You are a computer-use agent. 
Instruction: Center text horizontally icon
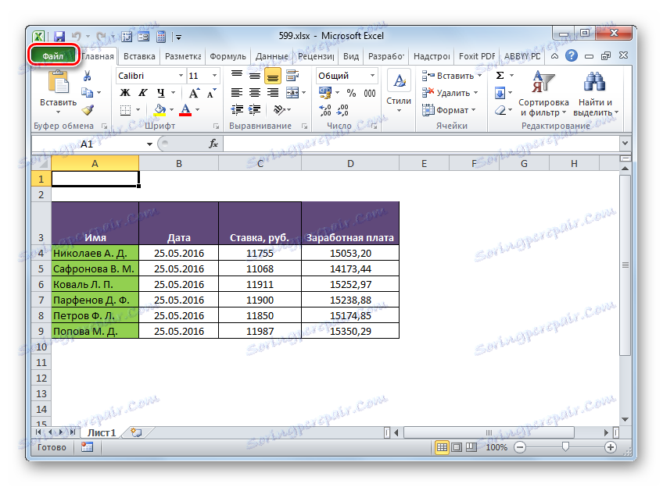click(x=255, y=93)
